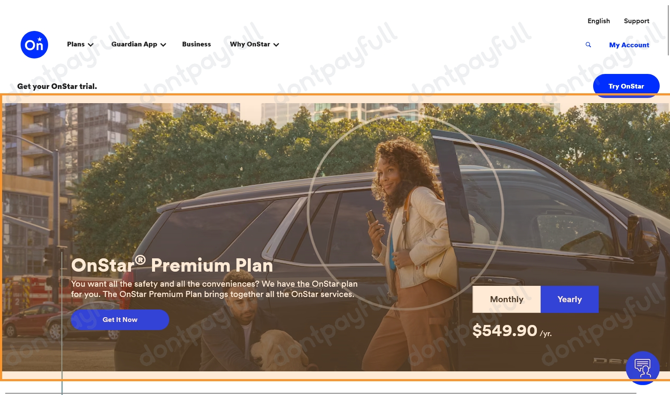
Task: Click the Get It Now button
Action: pyautogui.click(x=120, y=320)
